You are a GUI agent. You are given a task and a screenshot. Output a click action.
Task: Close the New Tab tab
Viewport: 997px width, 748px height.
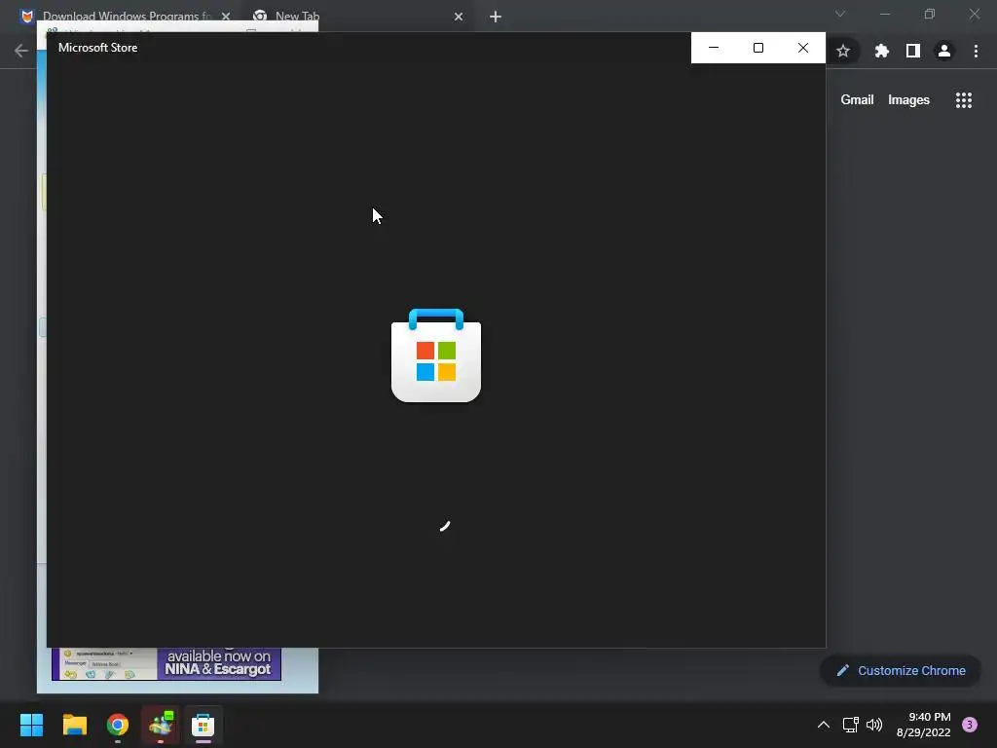tap(459, 17)
